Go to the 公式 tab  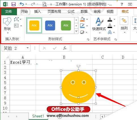coord(71,12)
